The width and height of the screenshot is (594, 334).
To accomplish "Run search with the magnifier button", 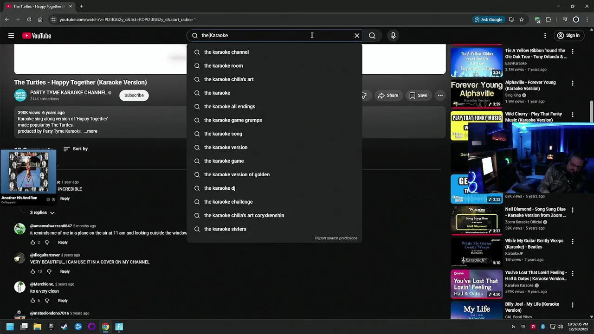I will (x=372, y=36).
